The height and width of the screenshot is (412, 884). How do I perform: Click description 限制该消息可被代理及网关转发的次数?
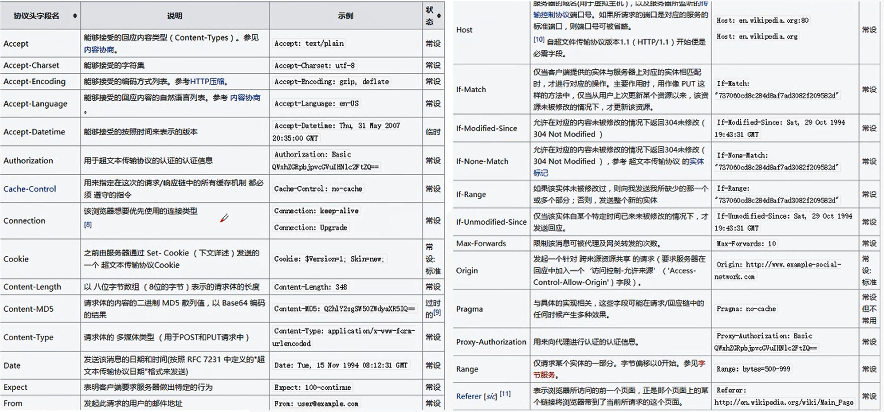pos(597,243)
